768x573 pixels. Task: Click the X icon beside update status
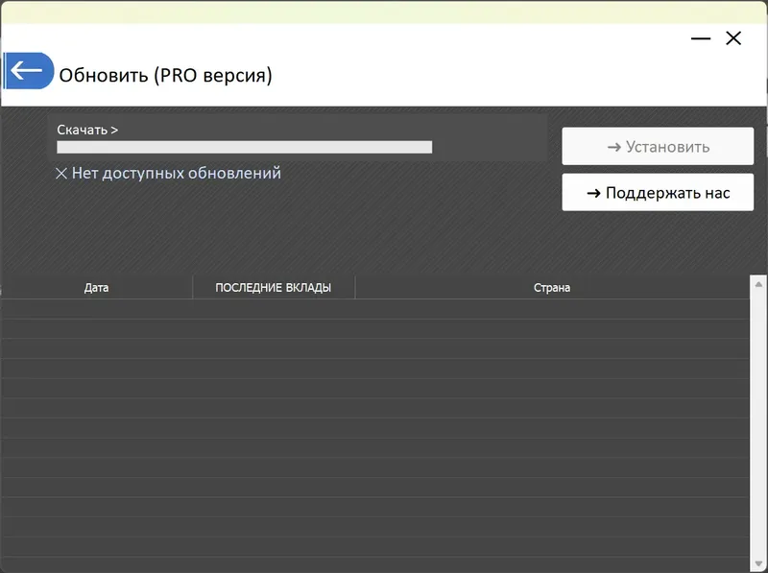click(60, 173)
